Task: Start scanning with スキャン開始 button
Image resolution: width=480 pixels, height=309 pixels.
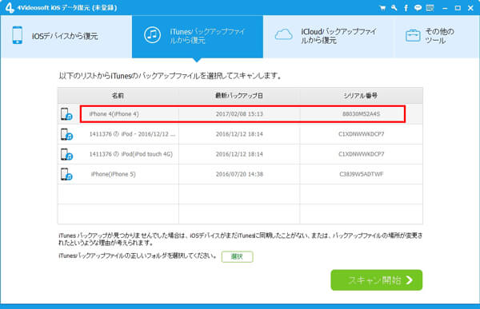Action: pyautogui.click(x=377, y=280)
